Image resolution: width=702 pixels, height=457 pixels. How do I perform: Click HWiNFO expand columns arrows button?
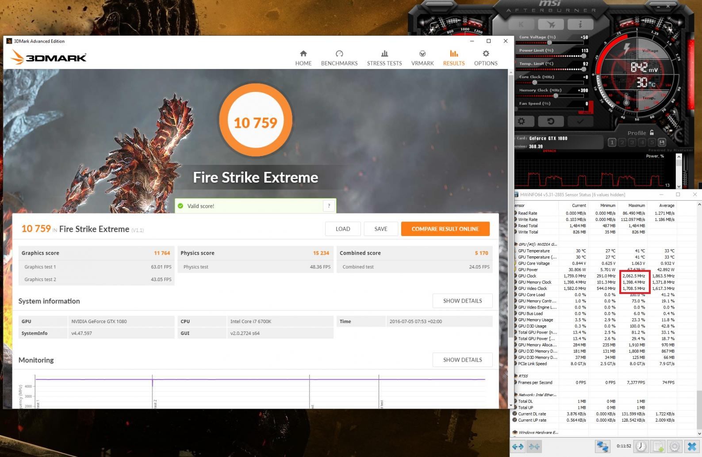coord(518,446)
